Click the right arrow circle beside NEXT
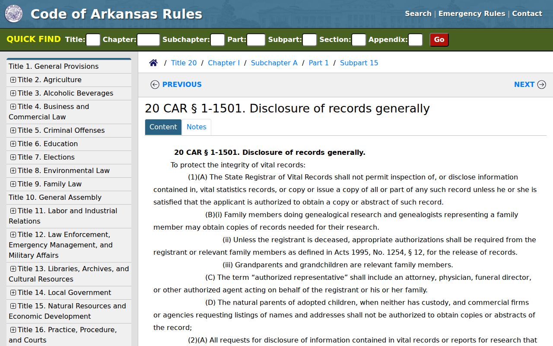 541,84
